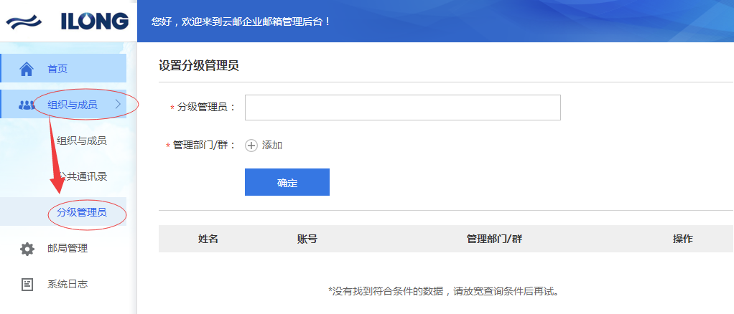This screenshot has width=734, height=314.
Task: Click the 账号 column header
Action: point(307,239)
